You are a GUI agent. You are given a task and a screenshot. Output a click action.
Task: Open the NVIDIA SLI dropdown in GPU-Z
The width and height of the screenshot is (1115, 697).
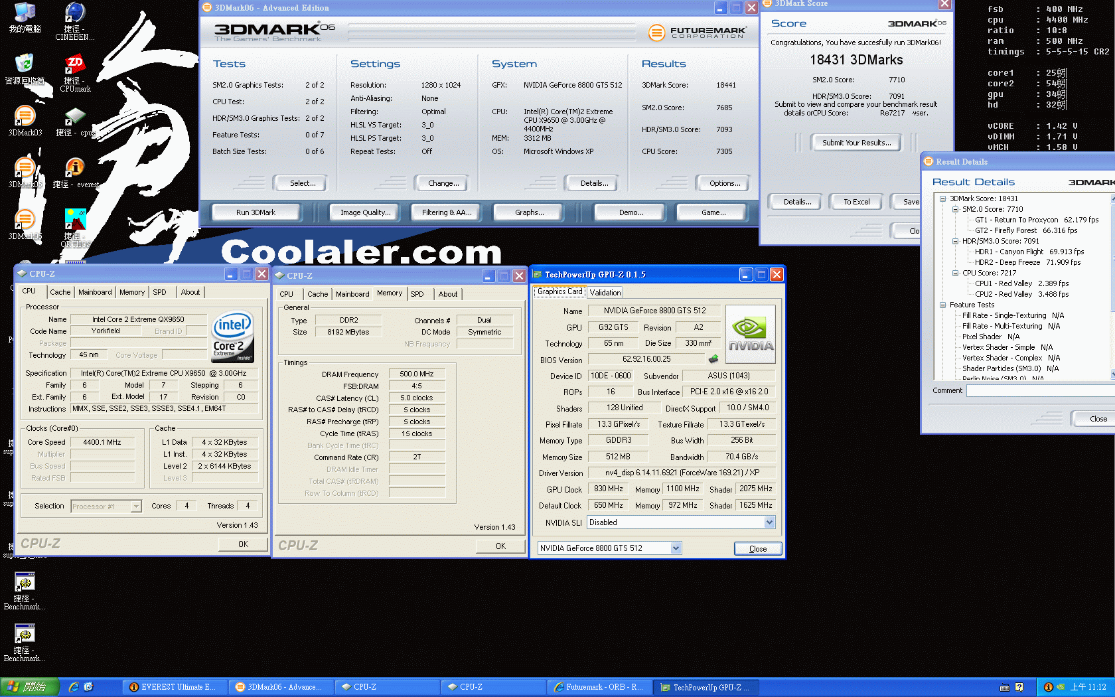769,522
